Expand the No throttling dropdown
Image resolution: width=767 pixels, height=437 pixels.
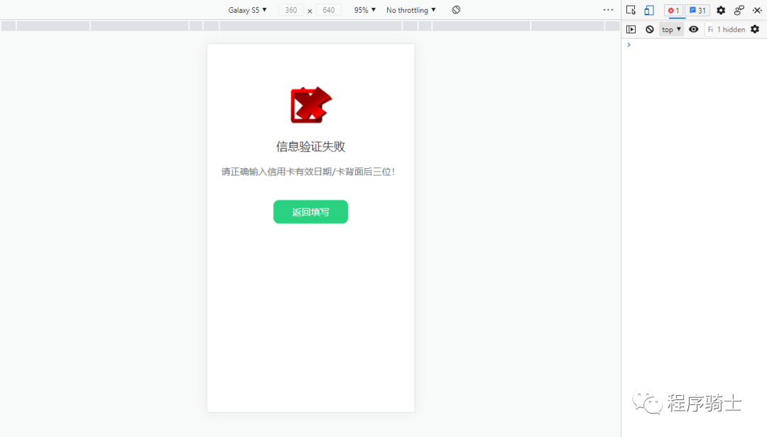pyautogui.click(x=410, y=9)
